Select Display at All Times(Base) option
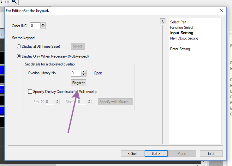Image resolution: width=232 pixels, height=166 pixels. pyautogui.click(x=19, y=46)
